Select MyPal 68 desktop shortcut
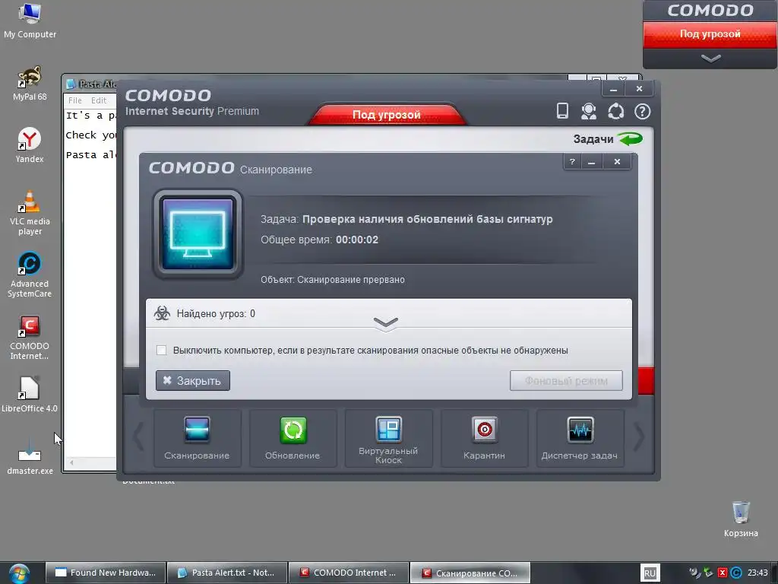The image size is (778, 584). [30, 84]
